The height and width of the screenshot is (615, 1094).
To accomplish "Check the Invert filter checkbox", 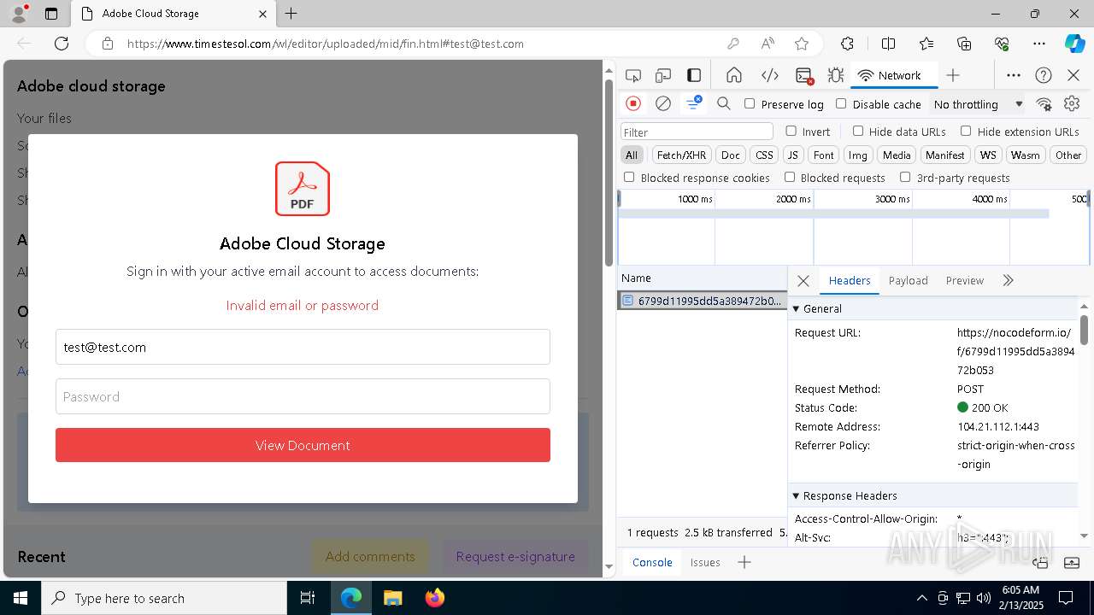I will pos(791,131).
